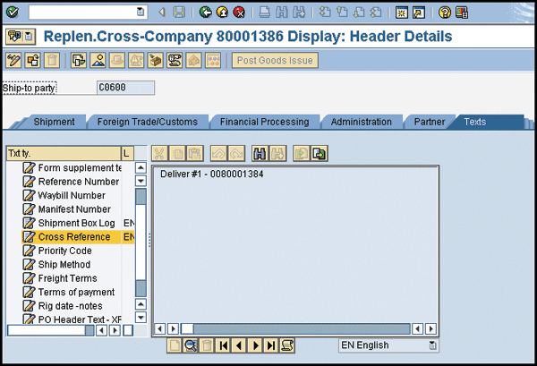Select Freight Terms text type
Viewport: 537px width, 366px height.
coord(67,278)
